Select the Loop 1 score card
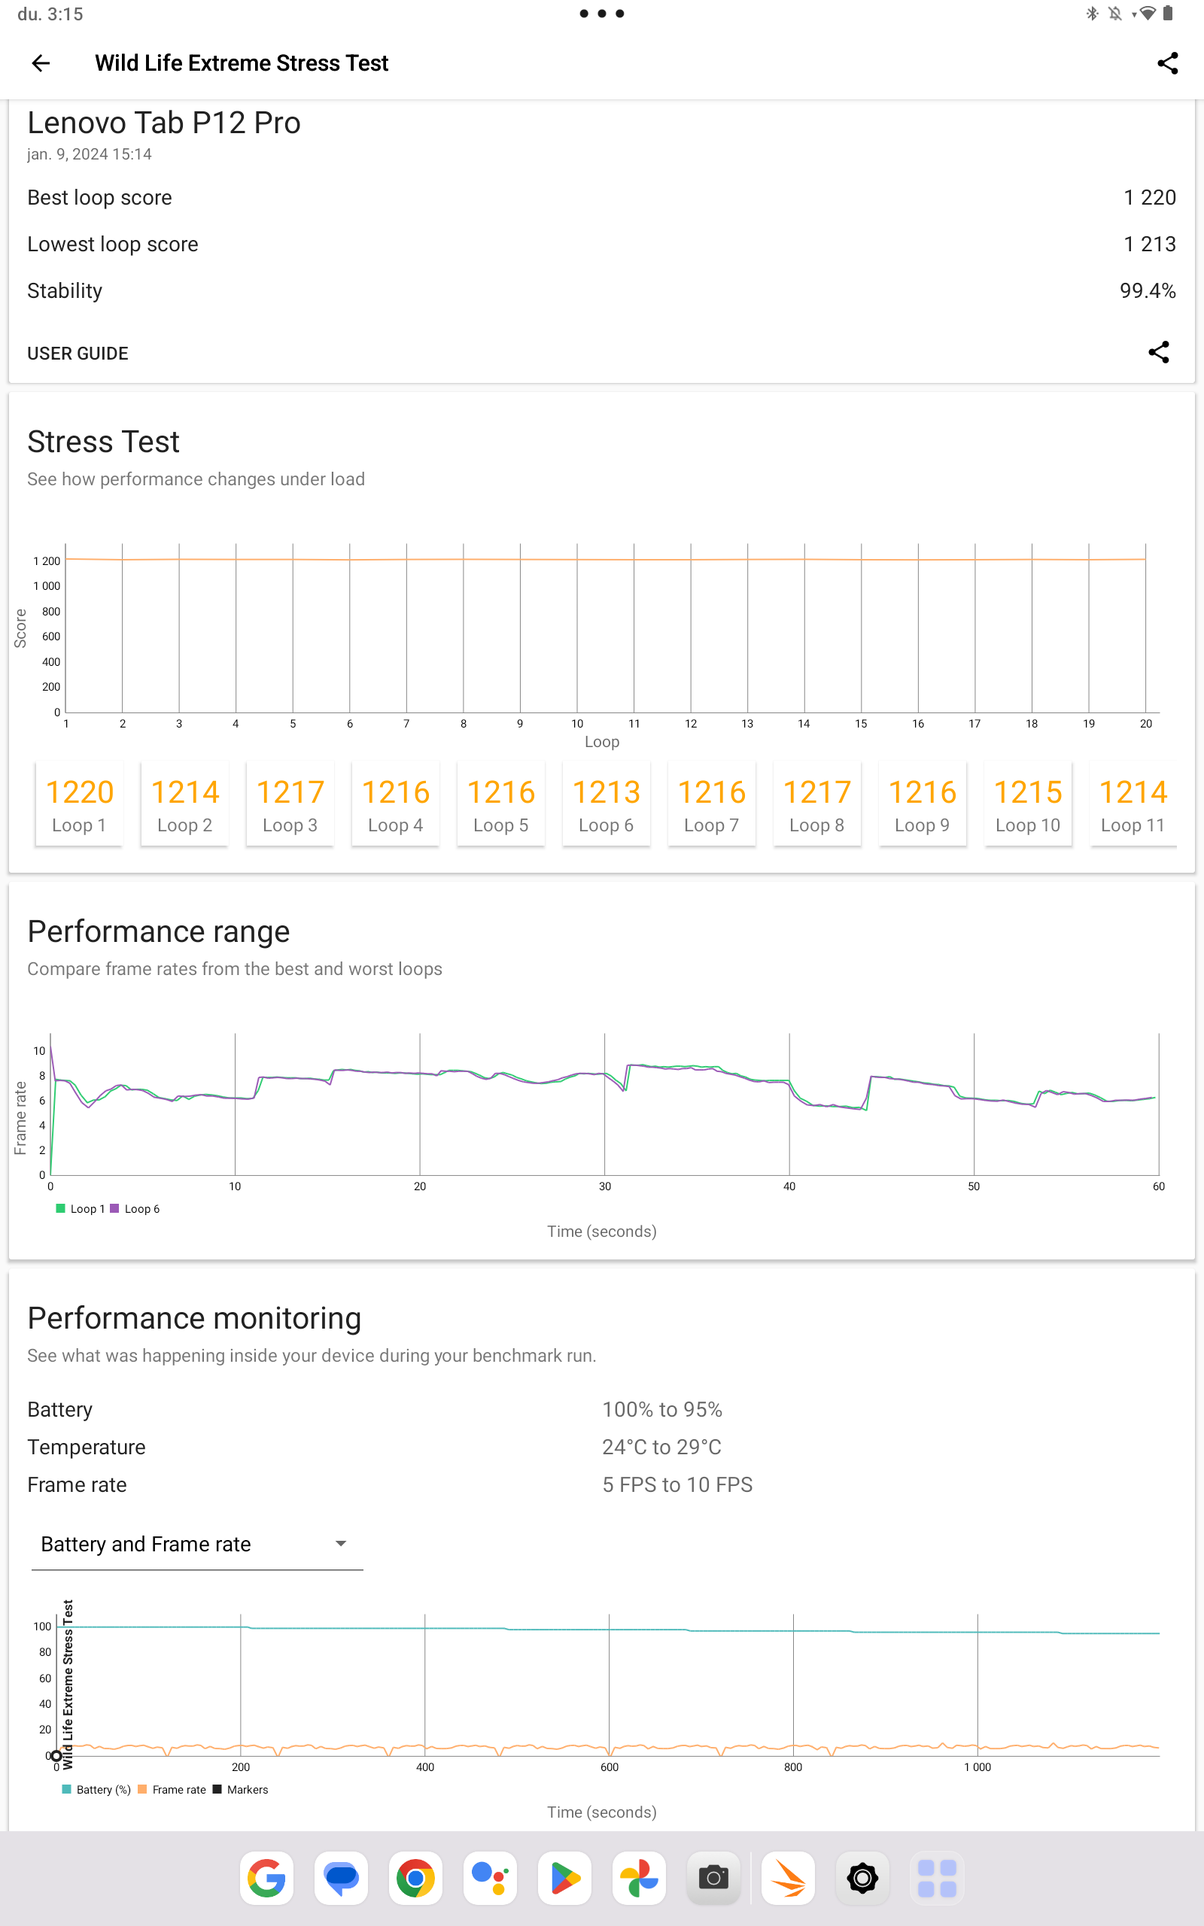The image size is (1204, 1926). point(79,804)
